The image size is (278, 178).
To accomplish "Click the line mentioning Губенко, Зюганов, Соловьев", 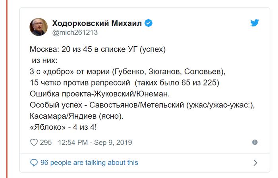I will 127,72.
